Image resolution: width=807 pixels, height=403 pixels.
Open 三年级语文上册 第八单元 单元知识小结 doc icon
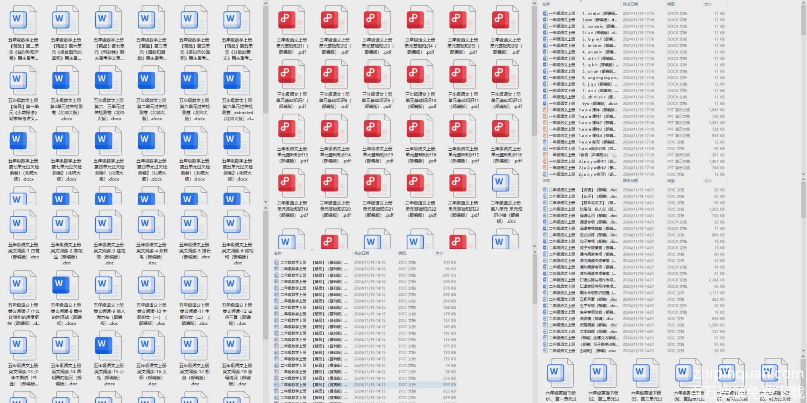coord(505,183)
